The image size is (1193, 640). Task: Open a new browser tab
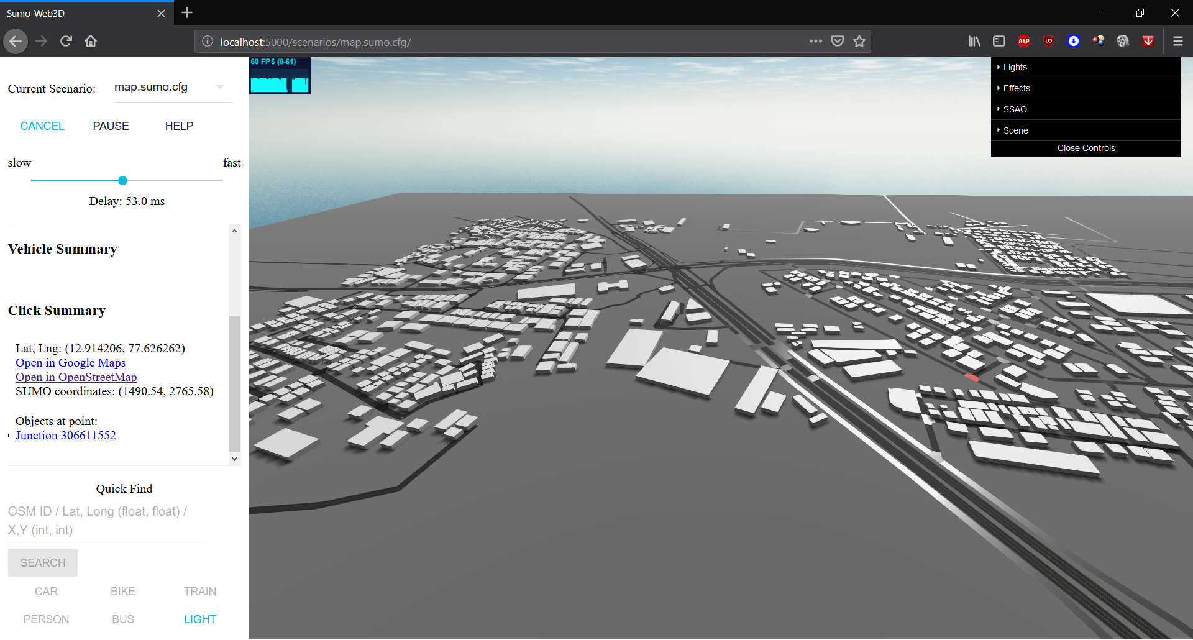(x=187, y=13)
